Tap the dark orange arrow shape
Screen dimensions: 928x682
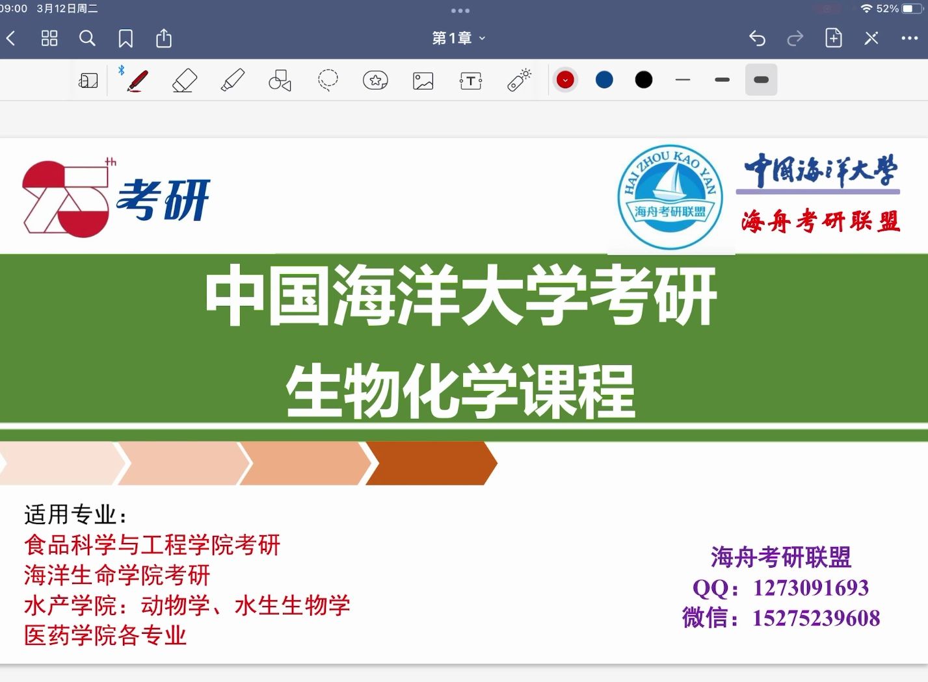[x=432, y=463]
